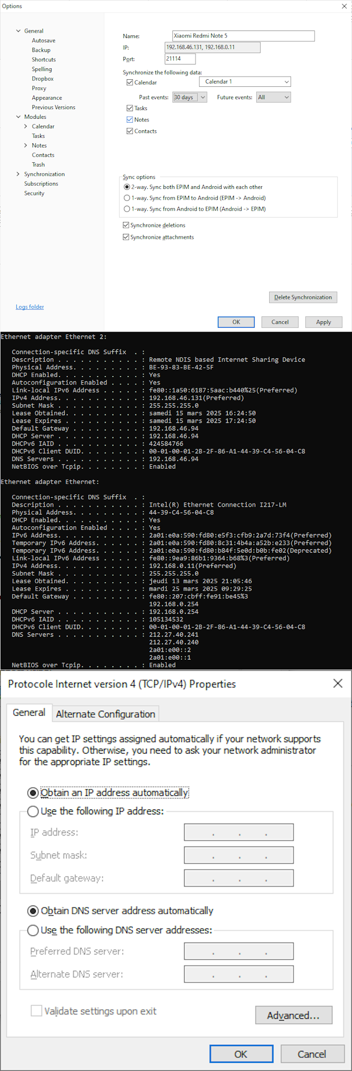Select 1-way sync from EPIM to Android
352x1071 pixels.
point(127,198)
